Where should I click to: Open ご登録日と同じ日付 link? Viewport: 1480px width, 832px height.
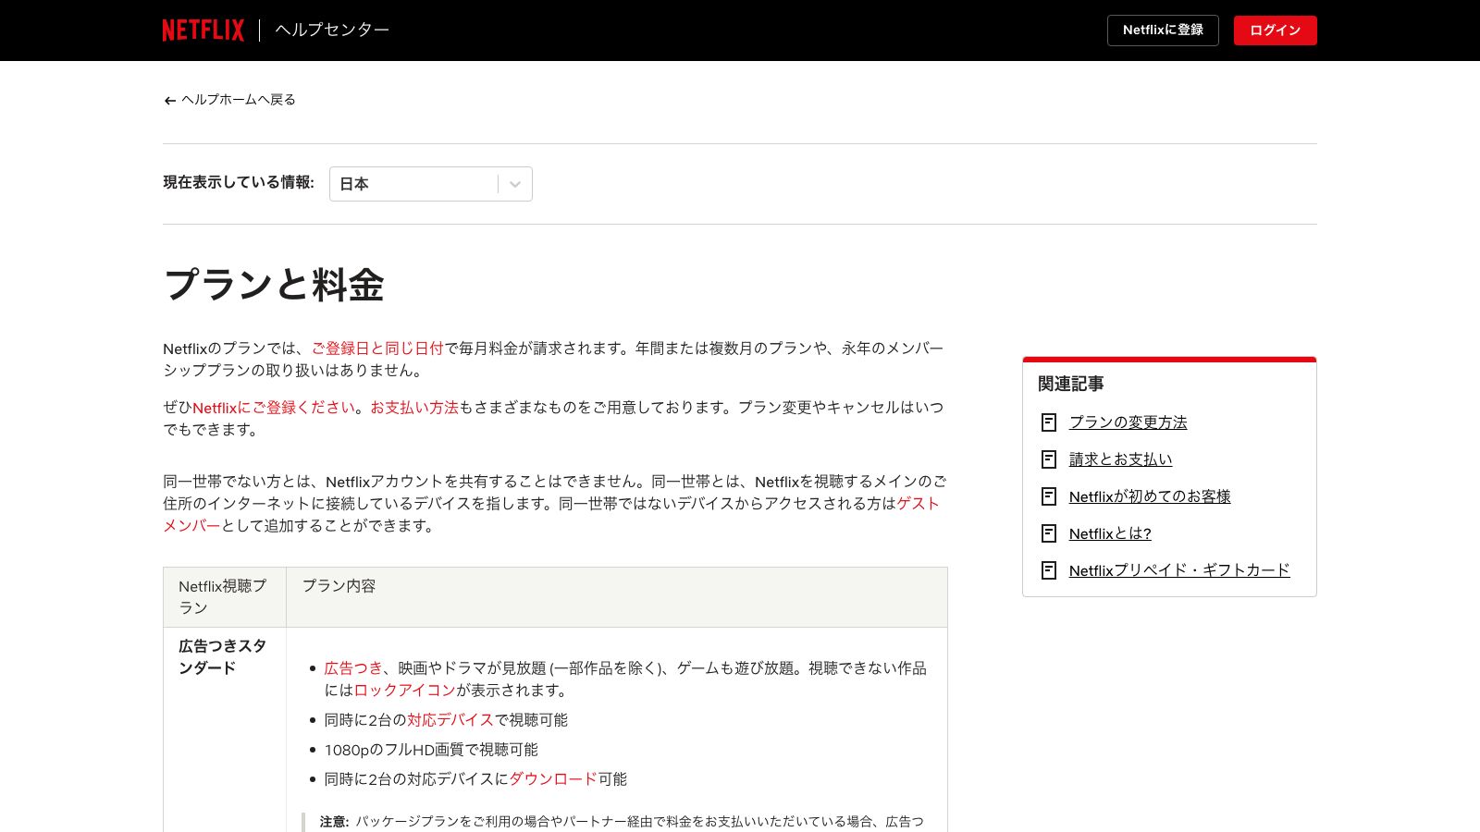(377, 349)
